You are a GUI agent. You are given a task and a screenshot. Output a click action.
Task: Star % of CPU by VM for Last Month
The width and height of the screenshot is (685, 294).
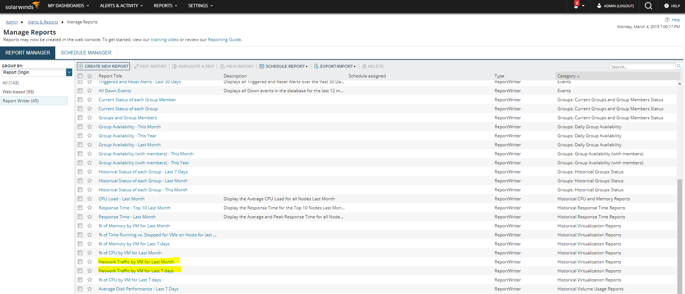tap(90, 253)
